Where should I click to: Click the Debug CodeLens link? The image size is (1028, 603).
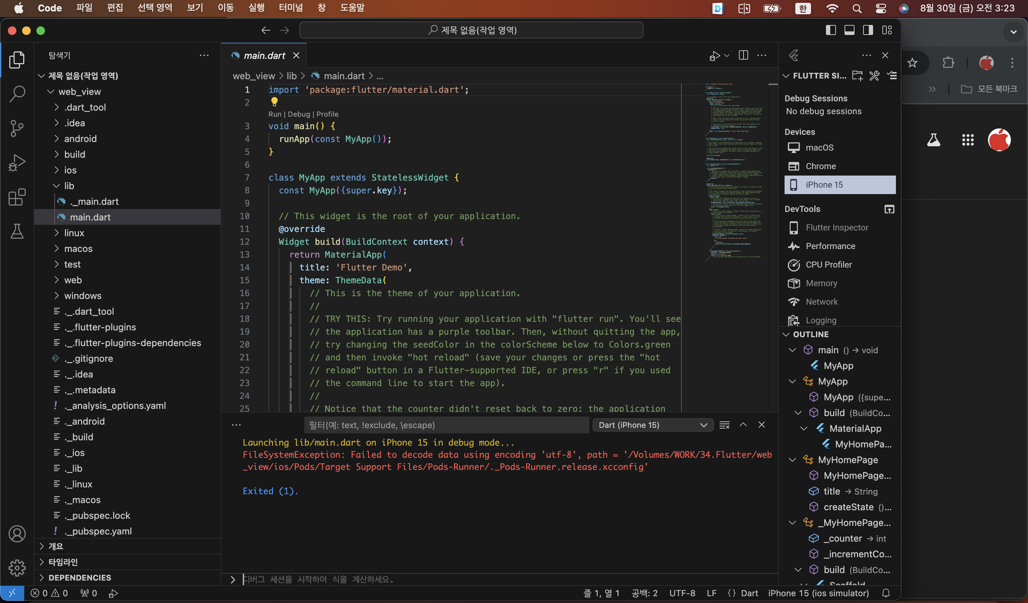(299, 114)
